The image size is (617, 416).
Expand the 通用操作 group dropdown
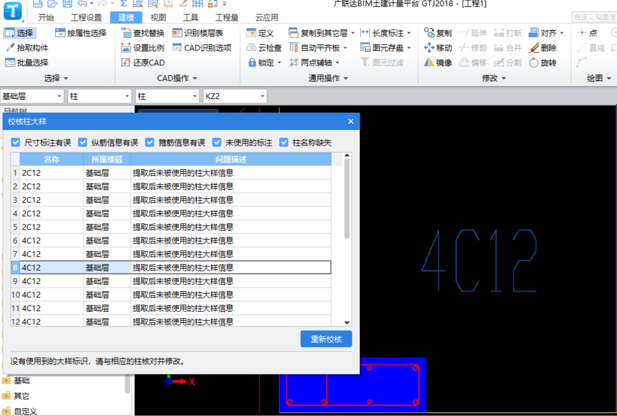click(346, 78)
